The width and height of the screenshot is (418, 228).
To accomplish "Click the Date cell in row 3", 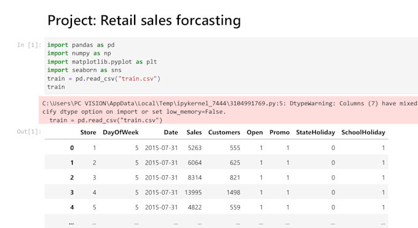I will [x=161, y=192].
